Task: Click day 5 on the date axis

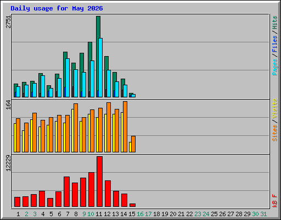Action: (x=51, y=214)
